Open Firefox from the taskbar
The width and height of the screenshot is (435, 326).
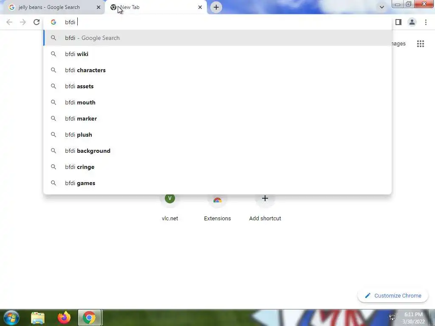point(64,318)
